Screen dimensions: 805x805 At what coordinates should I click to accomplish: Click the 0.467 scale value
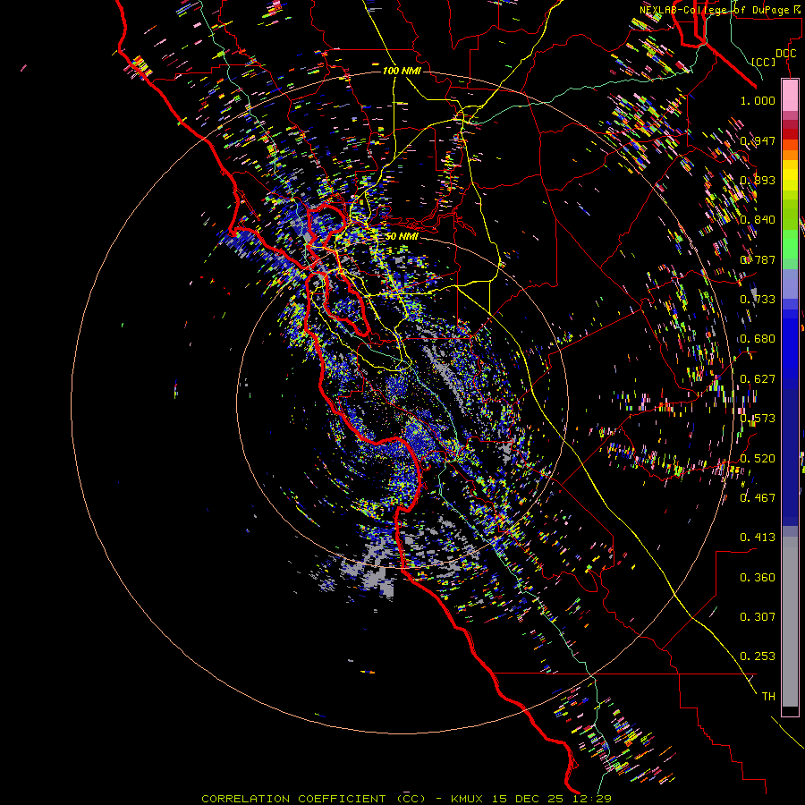point(758,497)
